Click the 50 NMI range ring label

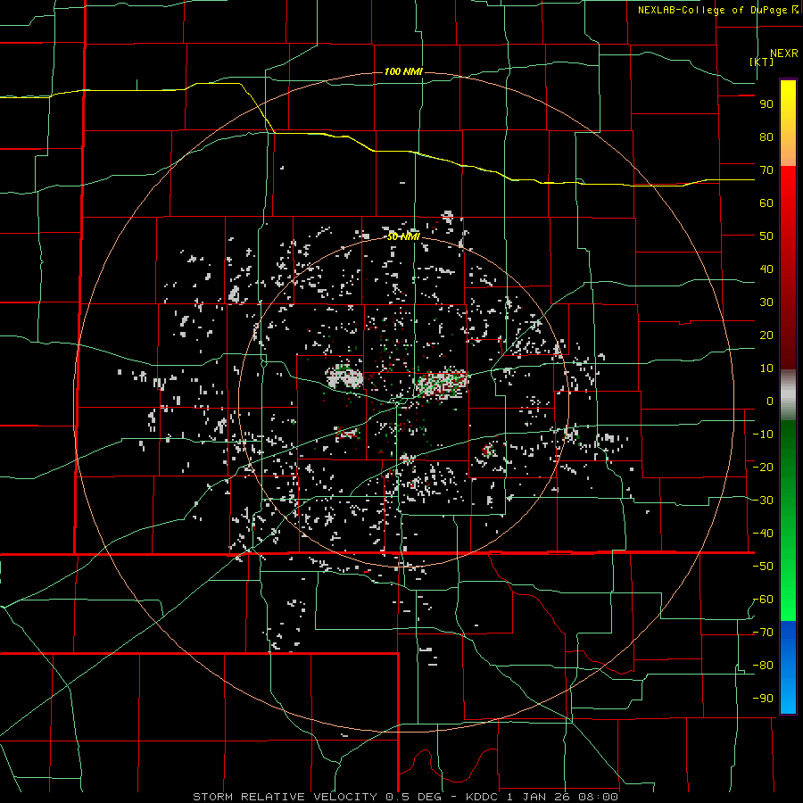click(x=403, y=236)
